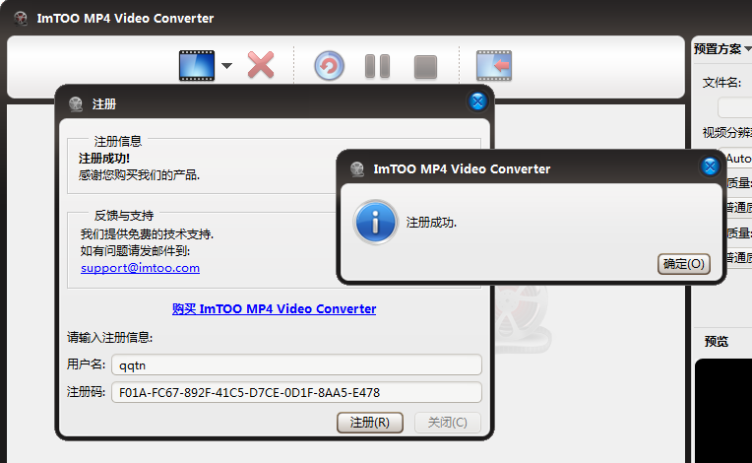Open the Auto video resolution dropdown
The width and height of the screenshot is (752, 463).
tap(738, 158)
